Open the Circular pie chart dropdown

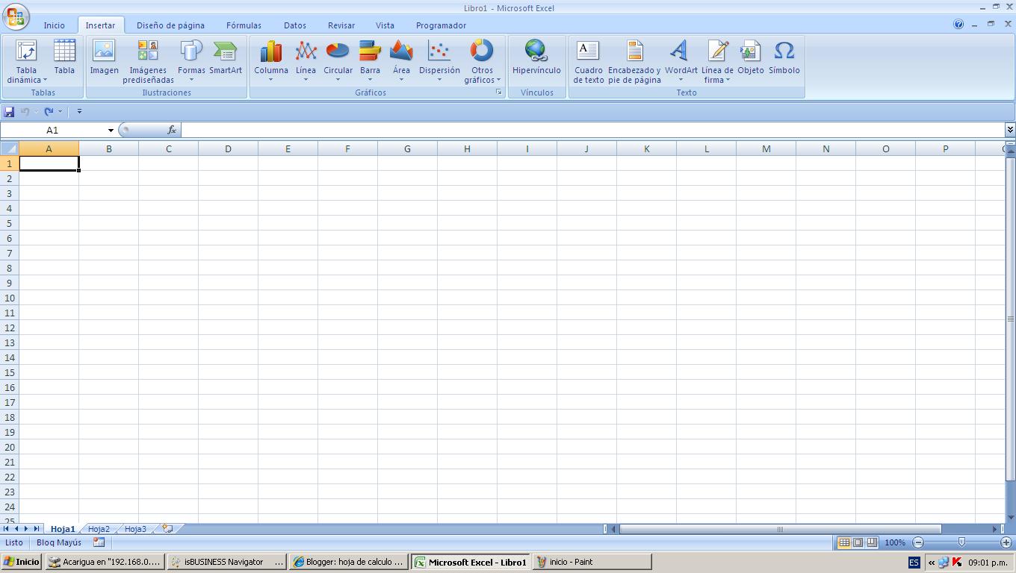pyautogui.click(x=338, y=61)
